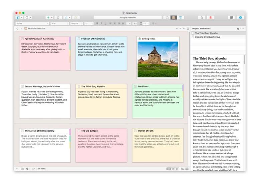Toggle The Old Buffoon card icon

[x=79, y=131]
